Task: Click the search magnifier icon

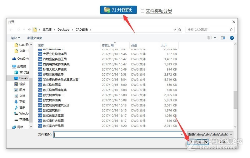Action: coord(231,30)
